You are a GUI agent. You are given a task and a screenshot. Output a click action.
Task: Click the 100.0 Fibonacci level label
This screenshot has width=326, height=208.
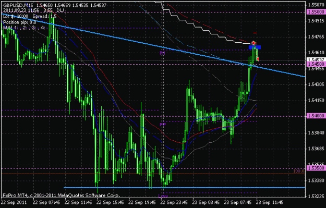click(x=299, y=171)
